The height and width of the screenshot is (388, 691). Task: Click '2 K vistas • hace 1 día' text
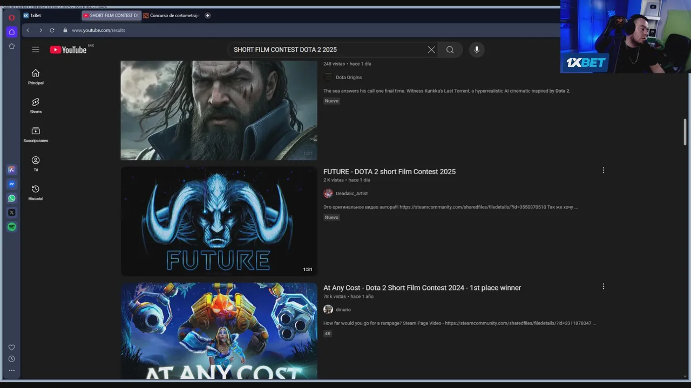click(x=347, y=180)
